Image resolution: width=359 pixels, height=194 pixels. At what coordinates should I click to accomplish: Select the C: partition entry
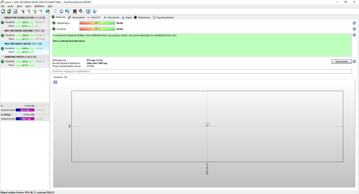tap(25, 108)
